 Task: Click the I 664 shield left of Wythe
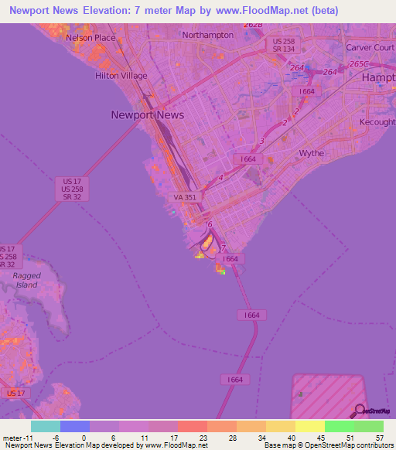click(248, 159)
